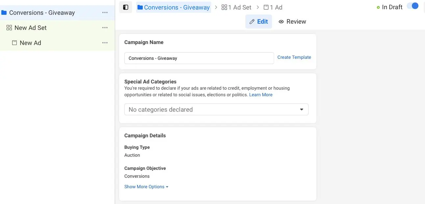Open more options for Conversions - Giveaway campaign

point(105,12)
